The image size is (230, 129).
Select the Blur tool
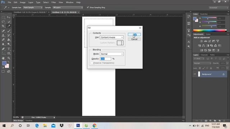(x=3, y=44)
